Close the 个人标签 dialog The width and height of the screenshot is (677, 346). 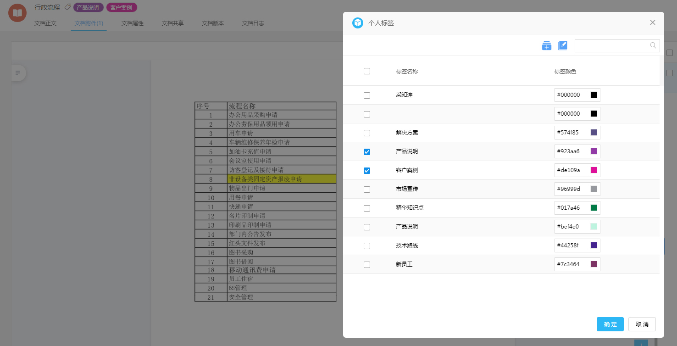(x=653, y=22)
